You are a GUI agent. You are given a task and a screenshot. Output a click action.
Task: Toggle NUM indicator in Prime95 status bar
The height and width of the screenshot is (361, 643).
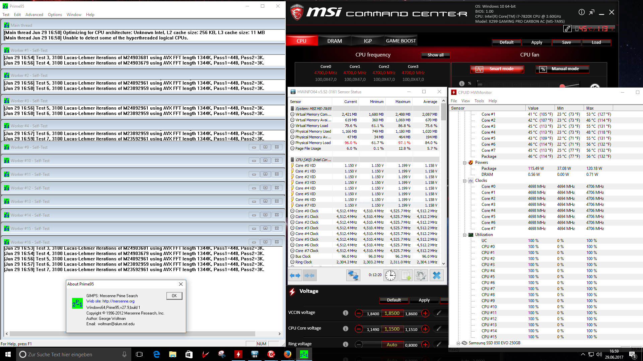[262, 344]
